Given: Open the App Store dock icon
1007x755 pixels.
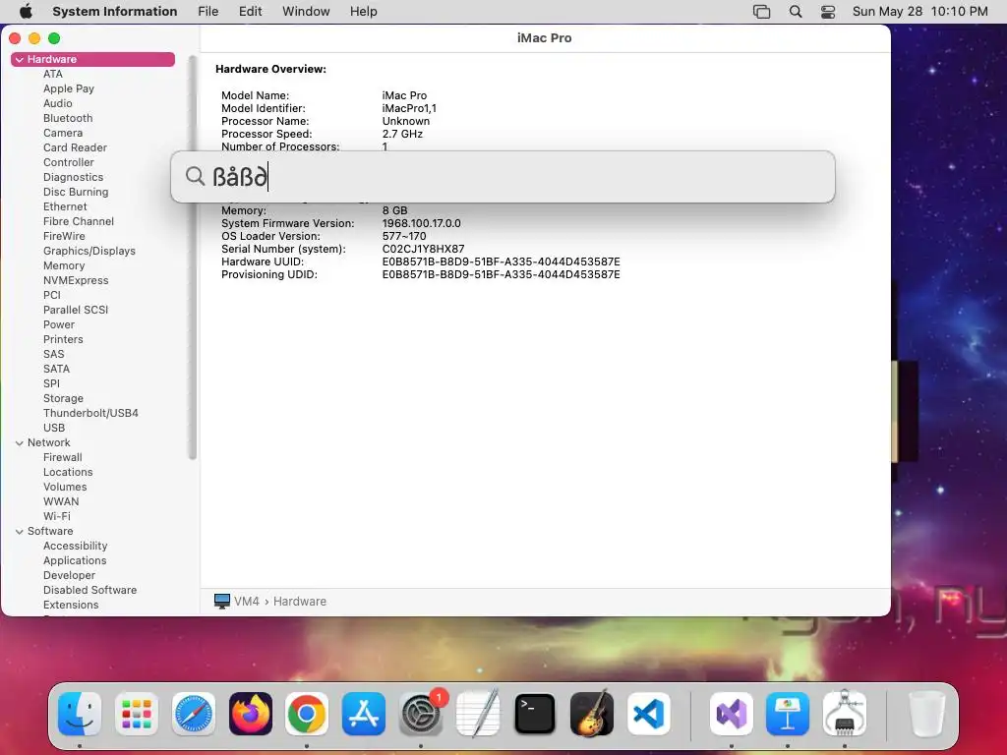Looking at the screenshot, I should point(364,714).
